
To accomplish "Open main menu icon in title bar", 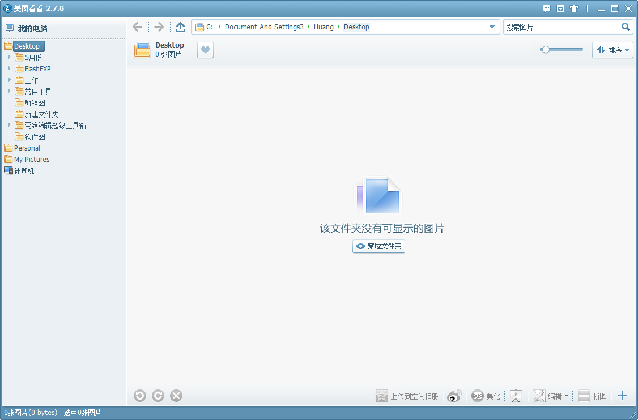I will pyautogui.click(x=560, y=8).
